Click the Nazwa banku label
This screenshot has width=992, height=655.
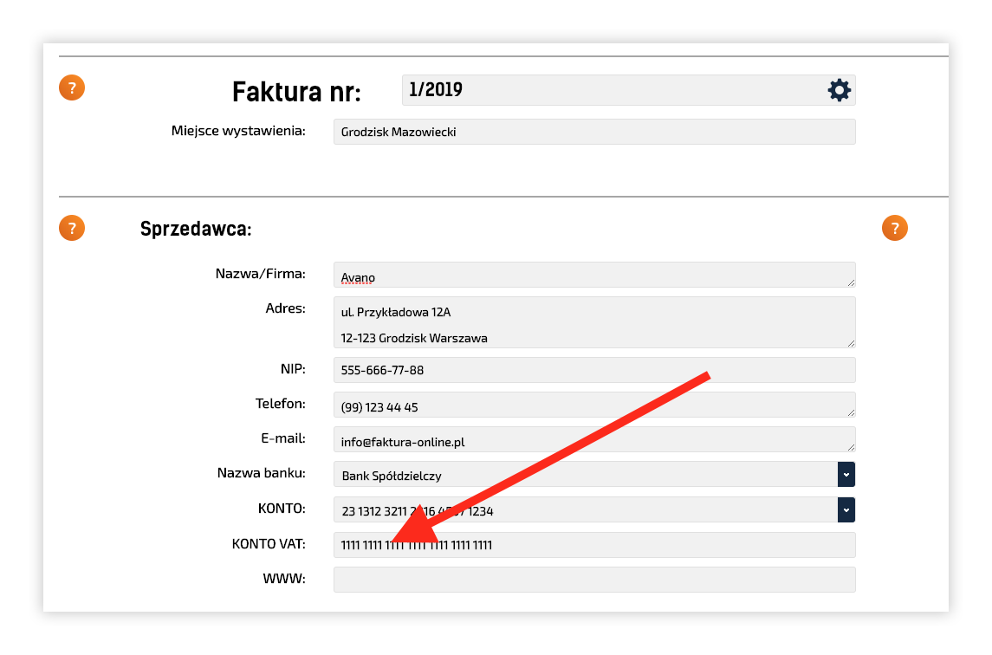coord(261,473)
